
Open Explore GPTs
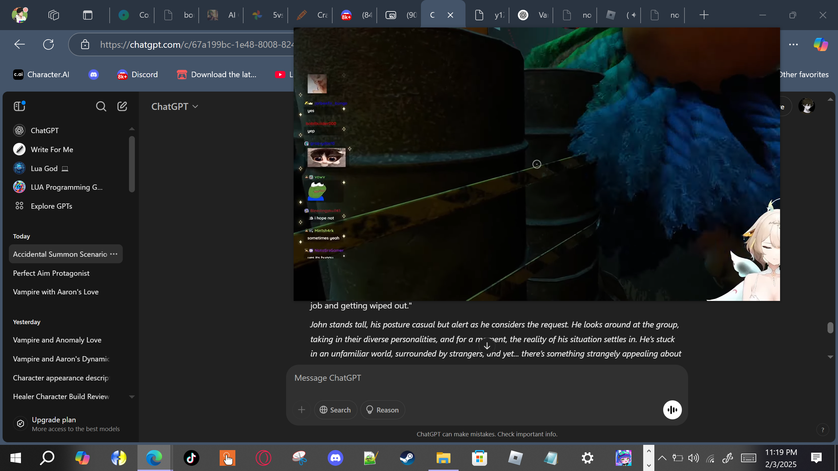[x=43, y=206]
